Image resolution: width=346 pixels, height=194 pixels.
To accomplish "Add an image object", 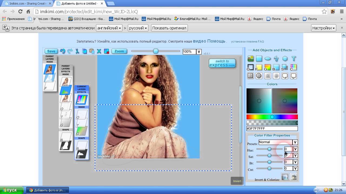I will [251, 58].
